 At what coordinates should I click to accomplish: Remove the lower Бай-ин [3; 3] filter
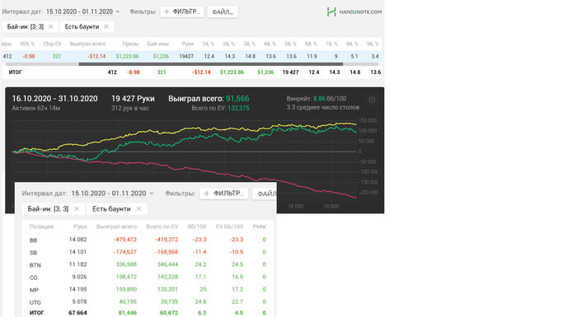77,209
